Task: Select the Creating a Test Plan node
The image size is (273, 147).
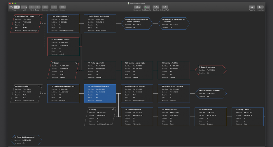Action: coord(174,70)
